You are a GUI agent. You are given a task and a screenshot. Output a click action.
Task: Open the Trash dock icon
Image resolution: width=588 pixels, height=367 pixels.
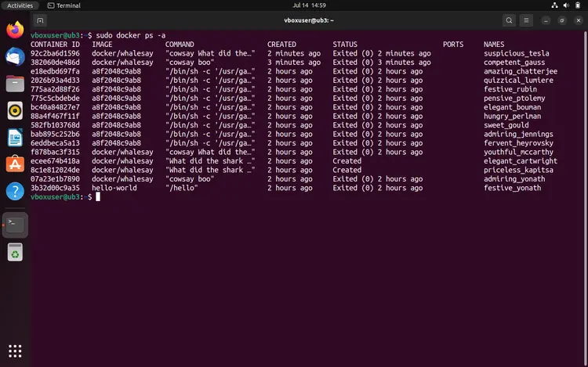click(15, 252)
